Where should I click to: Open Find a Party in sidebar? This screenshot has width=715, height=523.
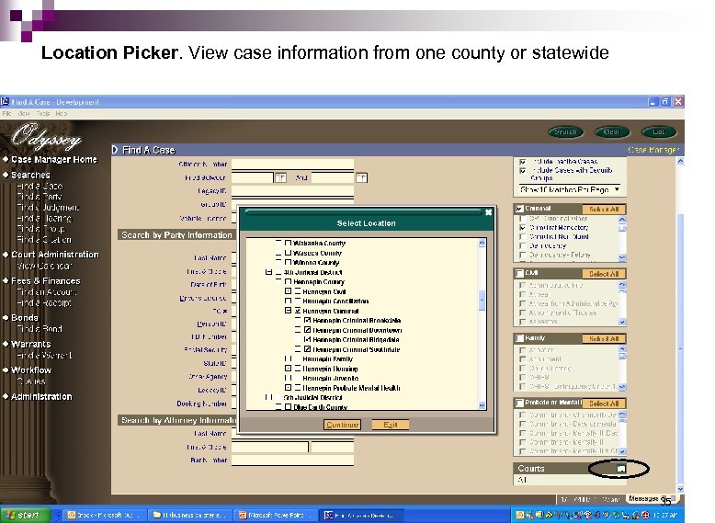click(x=40, y=197)
